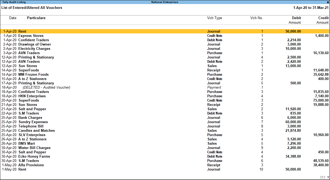Image resolution: width=330 pixels, height=180 pixels.
Task: Open the Drawings of Owner journal entry
Action: click(x=165, y=44)
